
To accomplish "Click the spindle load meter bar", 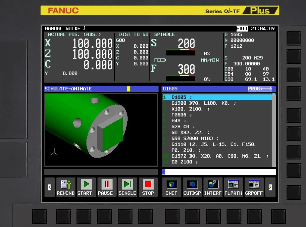I will (x=181, y=52).
